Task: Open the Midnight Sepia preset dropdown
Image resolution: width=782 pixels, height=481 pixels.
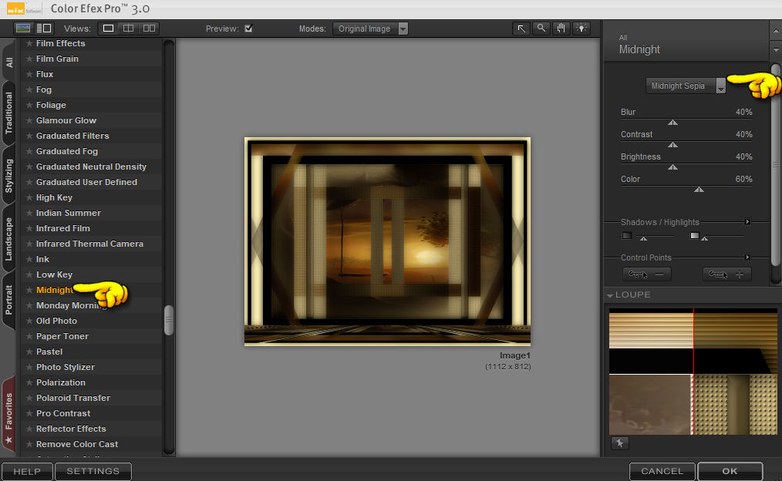Action: pyautogui.click(x=686, y=86)
